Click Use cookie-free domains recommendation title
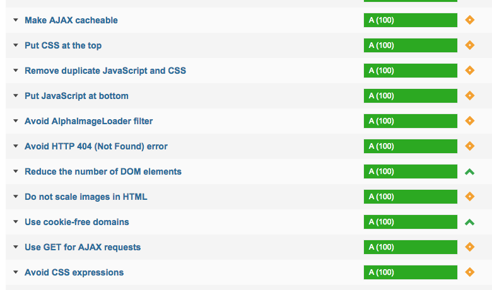The height and width of the screenshot is (290, 492). (77, 222)
